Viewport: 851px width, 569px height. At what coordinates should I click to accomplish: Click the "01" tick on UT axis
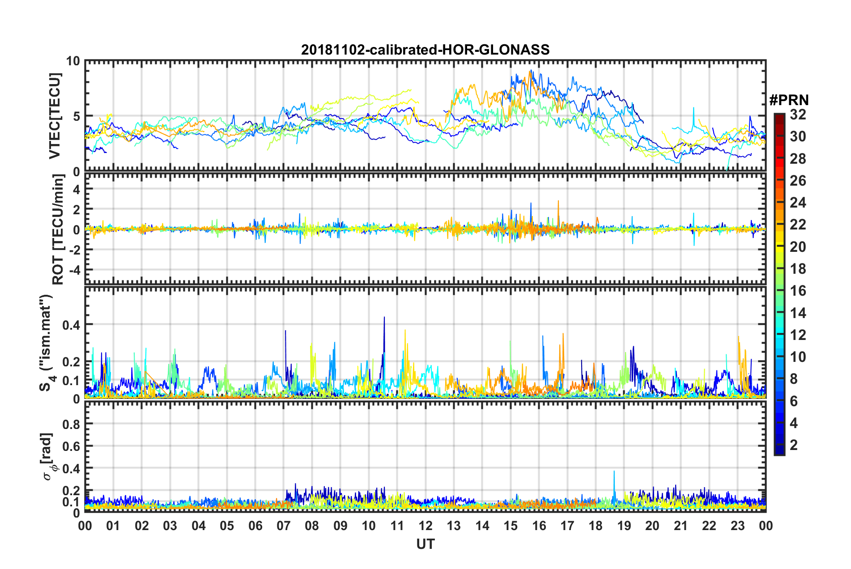[113, 526]
